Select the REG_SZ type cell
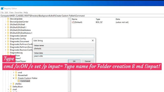The height and width of the screenshot is (92, 164). click(99, 22)
